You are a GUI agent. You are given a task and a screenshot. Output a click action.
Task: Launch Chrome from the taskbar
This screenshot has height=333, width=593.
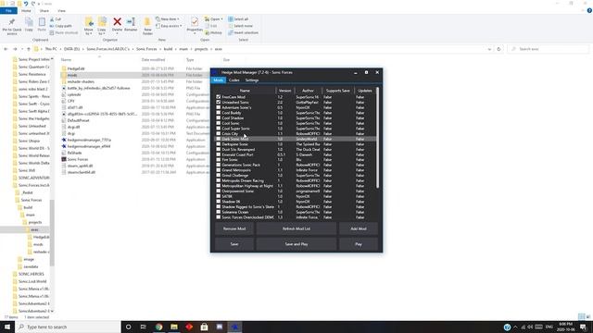[x=158, y=327]
